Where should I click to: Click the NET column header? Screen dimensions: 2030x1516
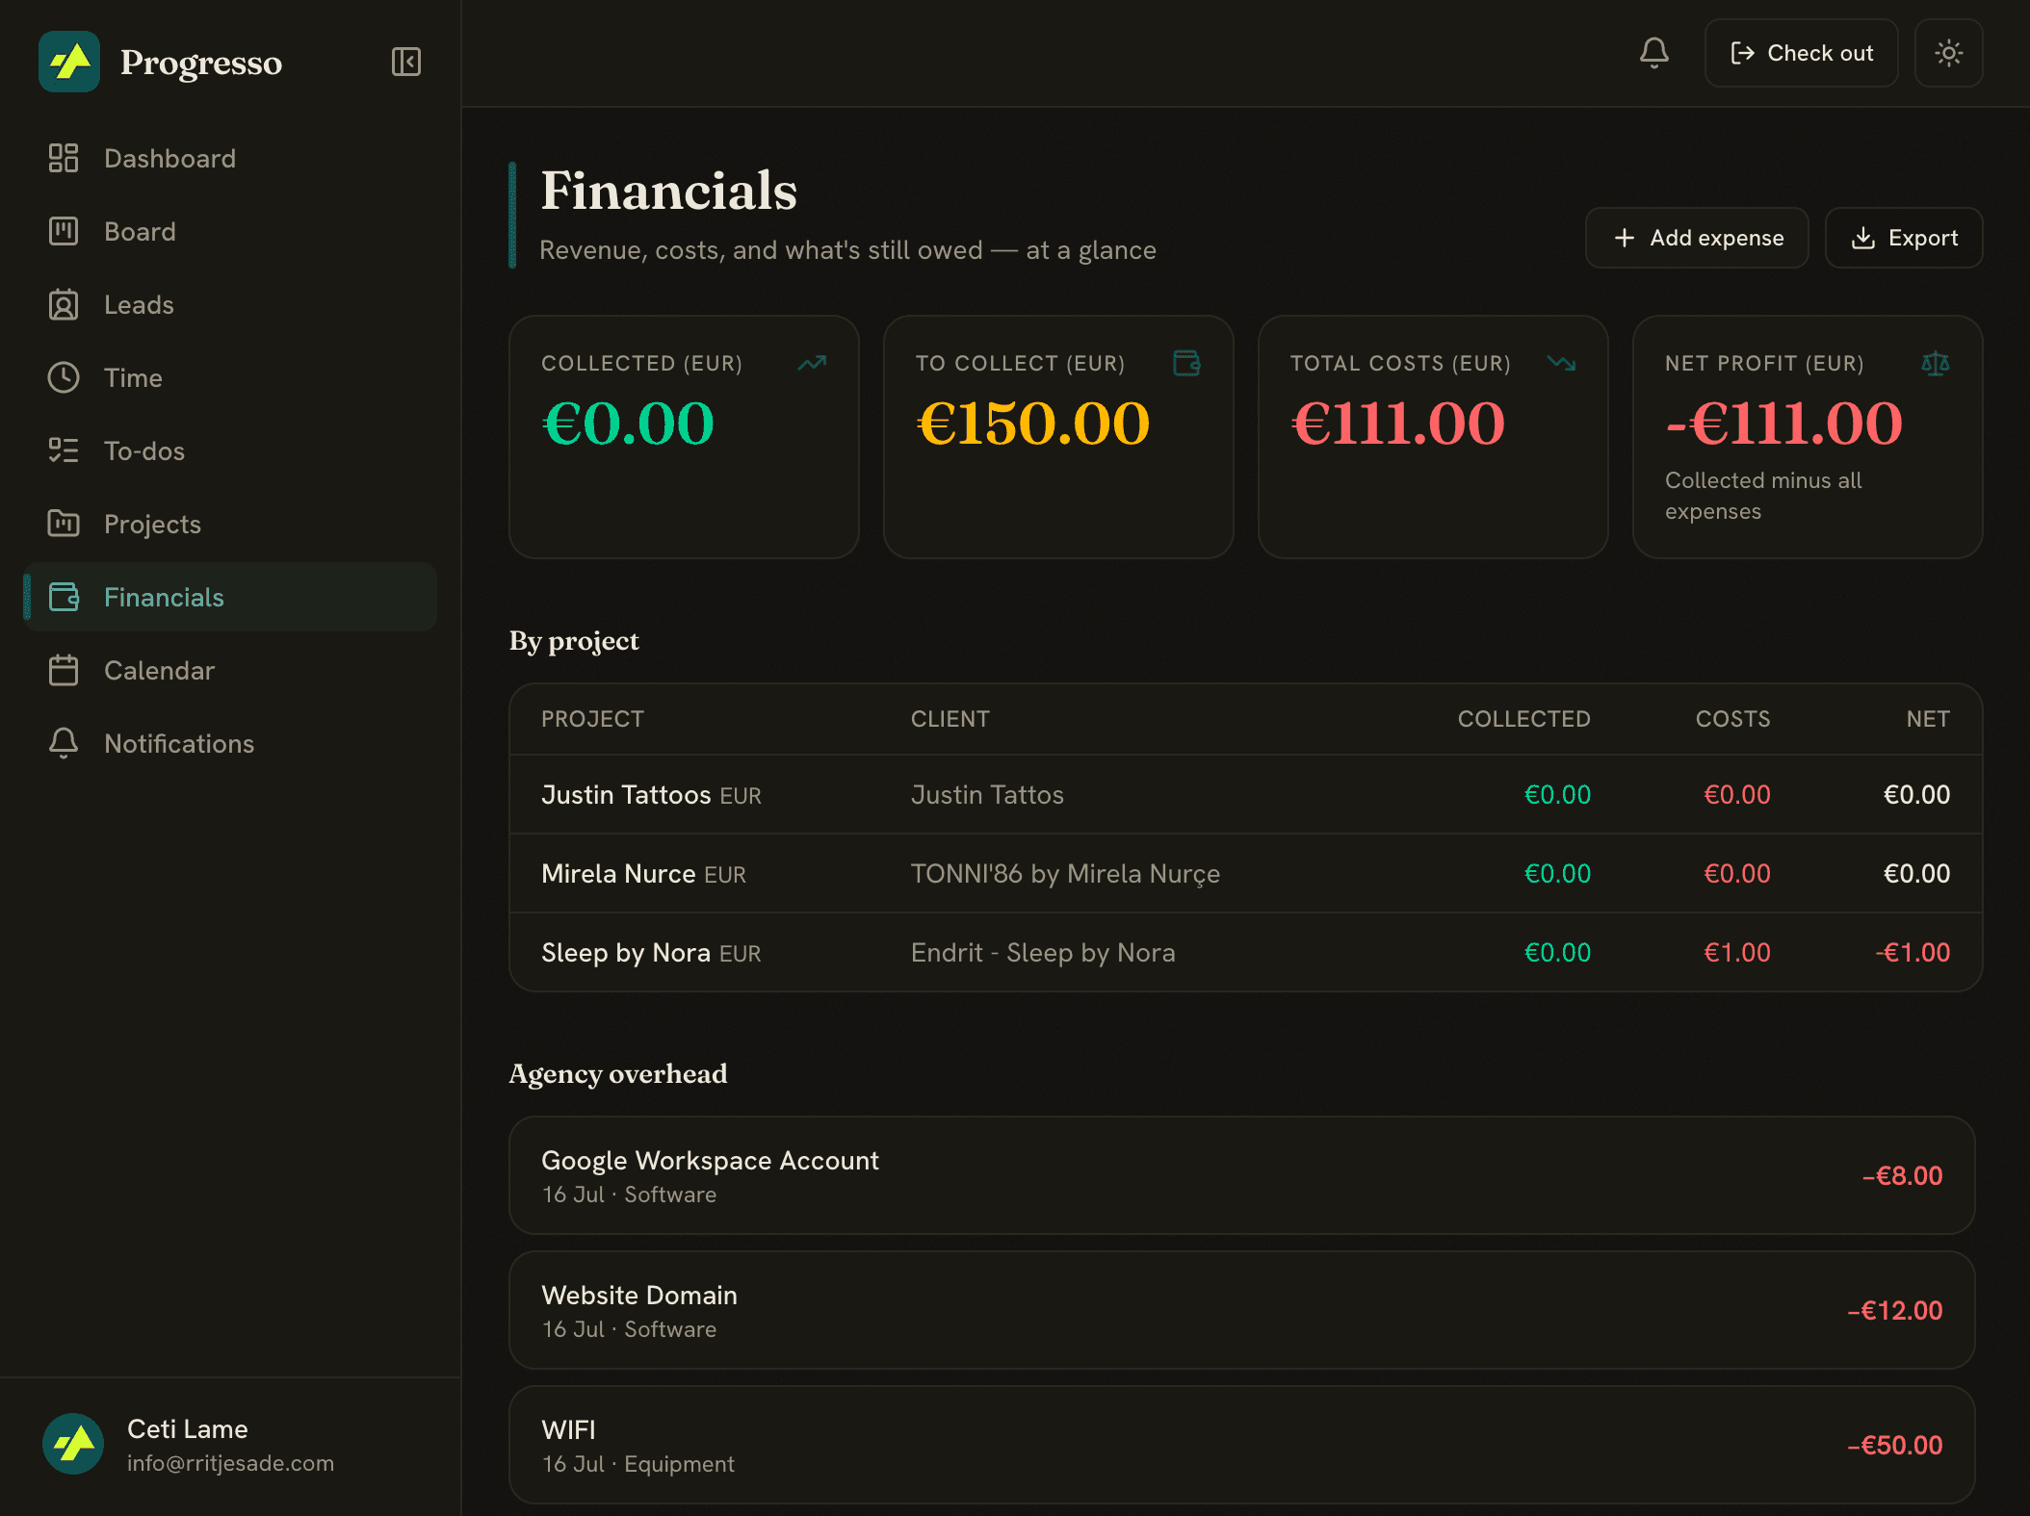(1928, 719)
